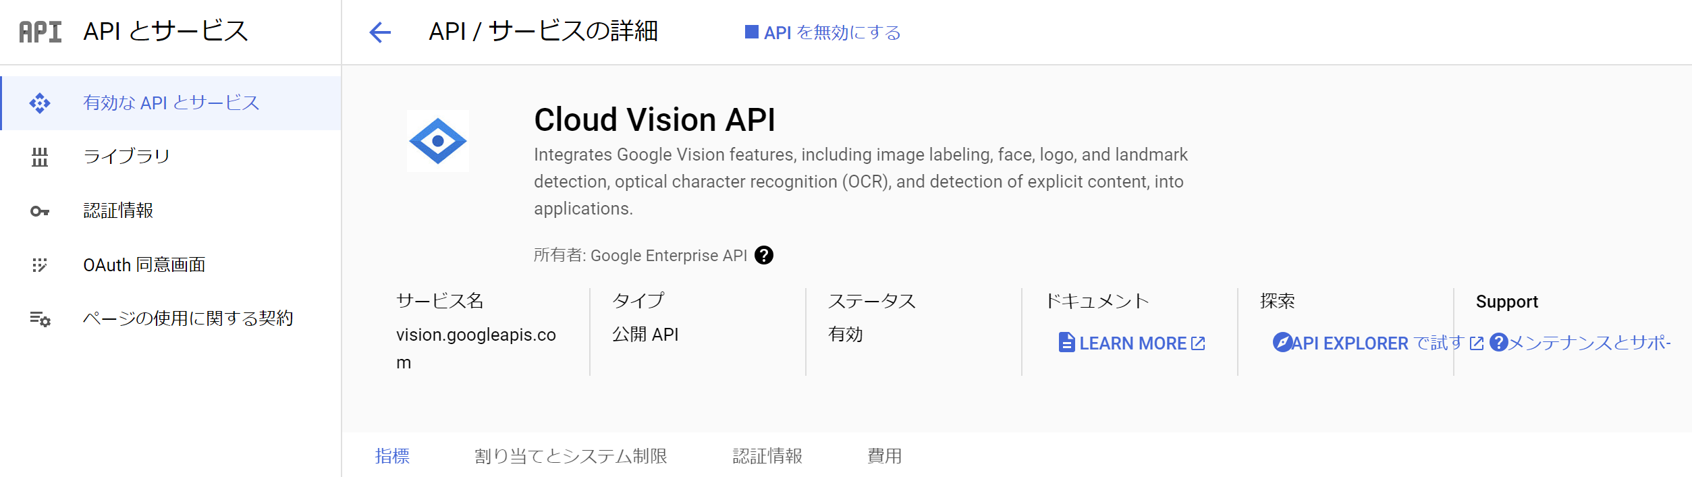Click the help question mark beside owner

pyautogui.click(x=764, y=255)
